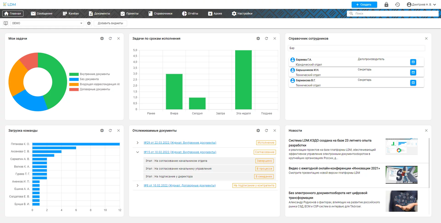Screen dimensions: 441x223
Task: Send message to Бареева Г.А.
Action: pos(413,62)
